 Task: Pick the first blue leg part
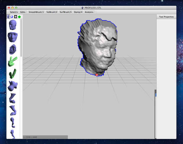(13, 98)
